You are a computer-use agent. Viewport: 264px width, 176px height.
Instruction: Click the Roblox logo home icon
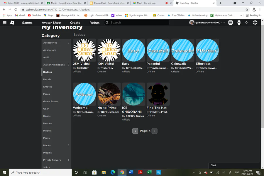click(x=12, y=22)
